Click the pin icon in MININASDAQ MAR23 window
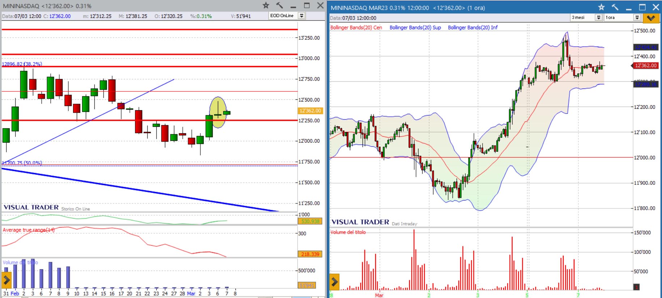 tap(615, 7)
